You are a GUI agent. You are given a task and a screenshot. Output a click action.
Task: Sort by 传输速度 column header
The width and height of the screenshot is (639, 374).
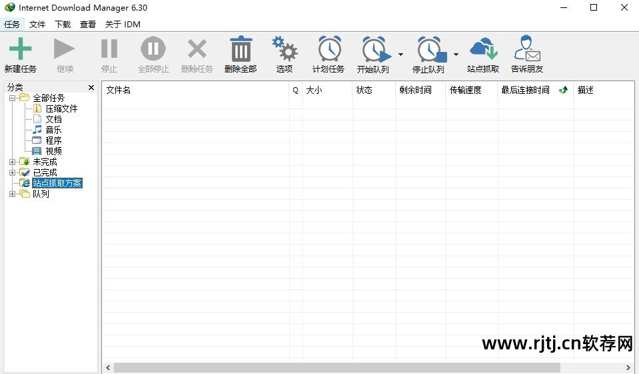click(472, 90)
